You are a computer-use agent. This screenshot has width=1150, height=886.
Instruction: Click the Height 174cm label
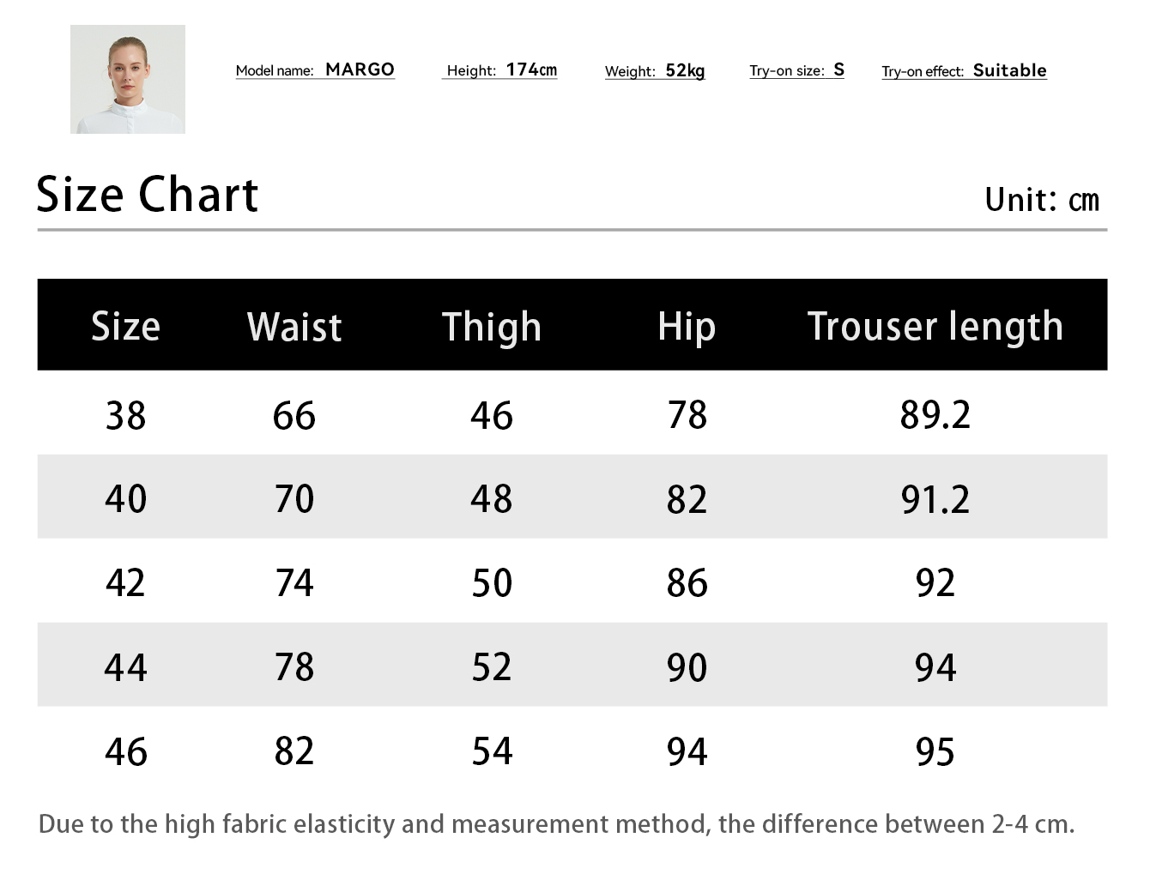(x=501, y=69)
